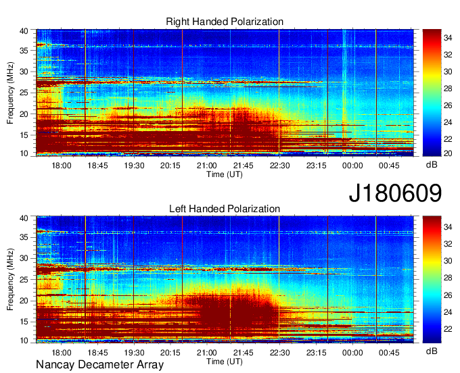This screenshot has width=460, height=373.
Task: Click the 25 MHz tick of the Right Handed plot
Action: [x=24, y=93]
